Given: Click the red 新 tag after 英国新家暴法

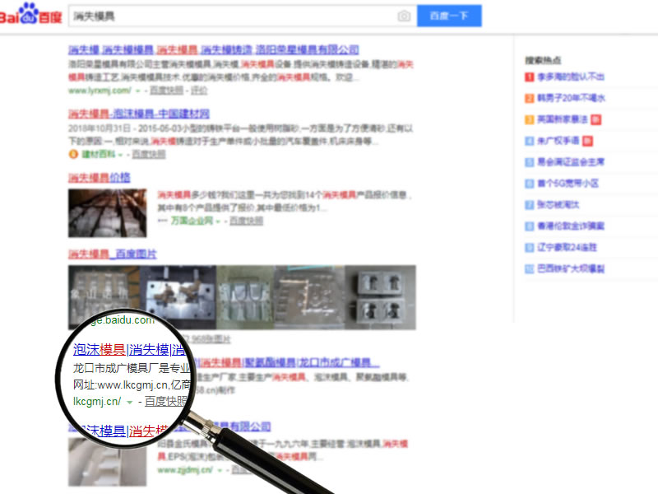Looking at the screenshot, I should click(595, 119).
